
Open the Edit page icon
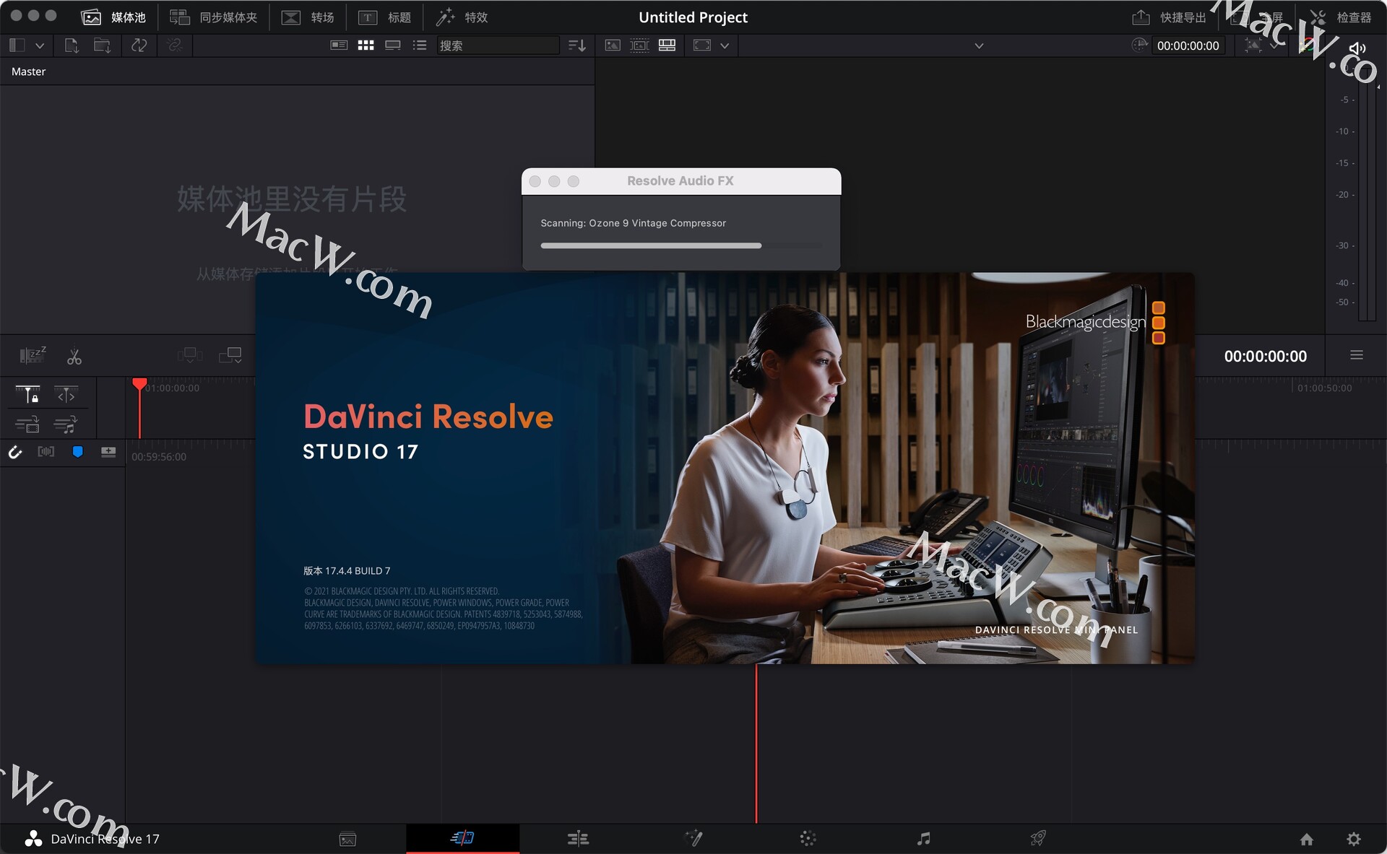[x=578, y=838]
